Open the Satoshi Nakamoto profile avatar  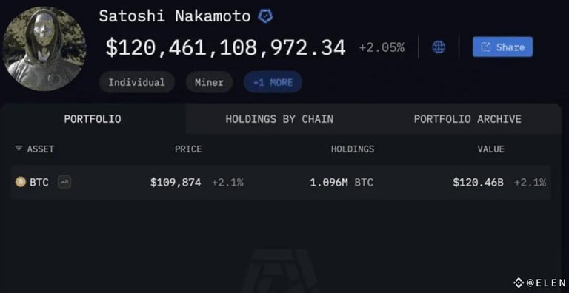click(x=44, y=49)
